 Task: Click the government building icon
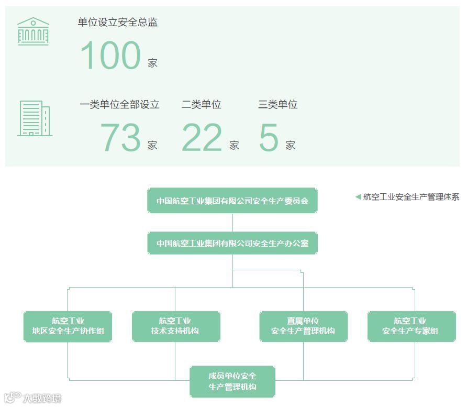pyautogui.click(x=34, y=31)
